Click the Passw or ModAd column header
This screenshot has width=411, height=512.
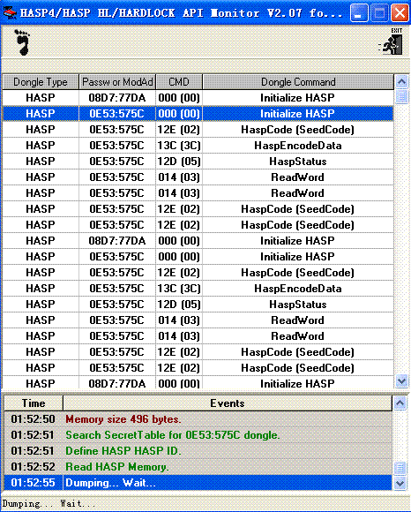tap(117, 82)
